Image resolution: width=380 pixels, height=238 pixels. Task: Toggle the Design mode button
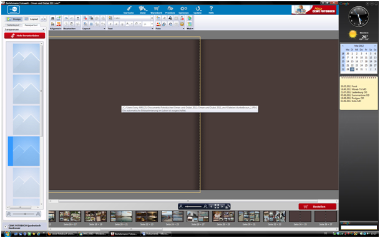click(x=14, y=19)
